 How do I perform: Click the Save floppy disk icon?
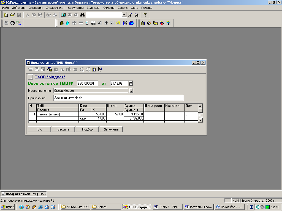[x=19, y=15]
